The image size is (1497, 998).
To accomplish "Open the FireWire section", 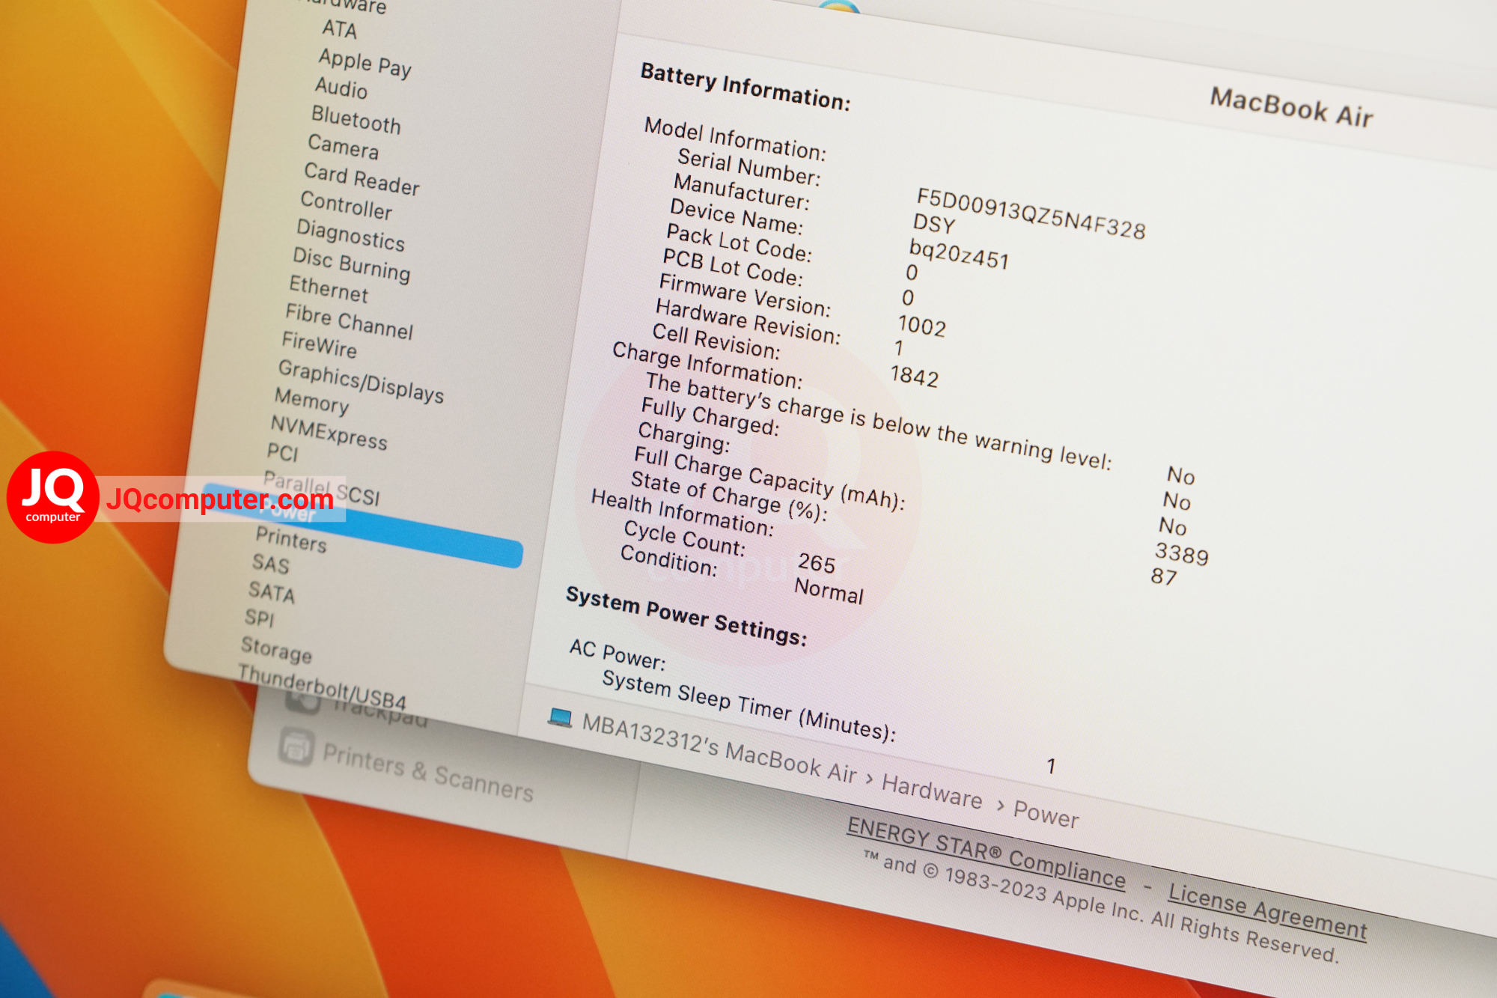I will pos(320,345).
